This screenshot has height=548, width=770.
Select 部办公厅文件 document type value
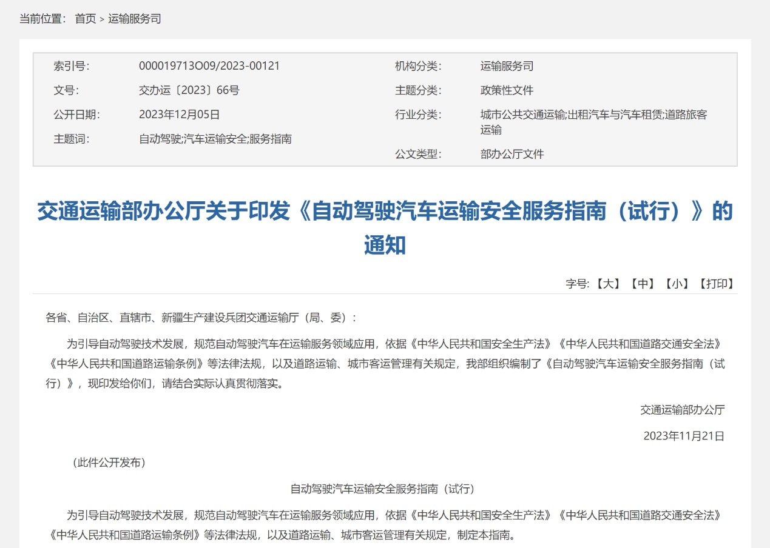click(x=512, y=154)
